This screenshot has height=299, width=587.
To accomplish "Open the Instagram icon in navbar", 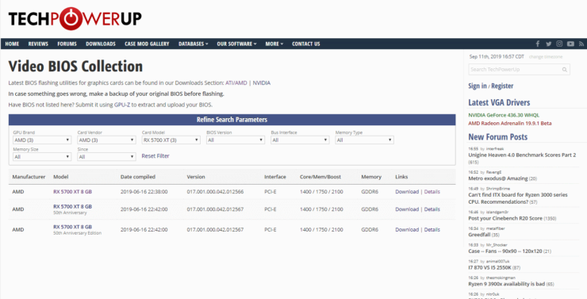I will (559, 44).
